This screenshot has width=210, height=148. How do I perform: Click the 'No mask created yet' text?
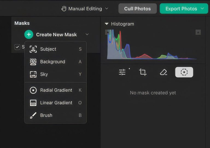[153, 93]
